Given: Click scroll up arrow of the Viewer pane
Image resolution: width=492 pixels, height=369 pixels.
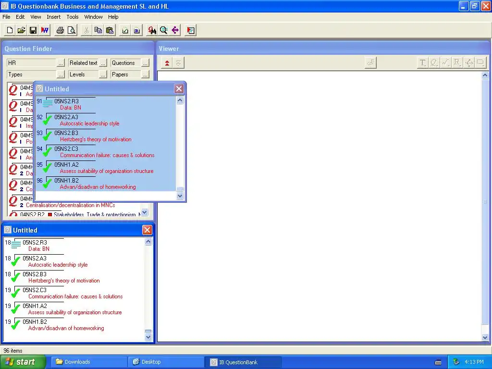Looking at the screenshot, I should pyautogui.click(x=485, y=75).
